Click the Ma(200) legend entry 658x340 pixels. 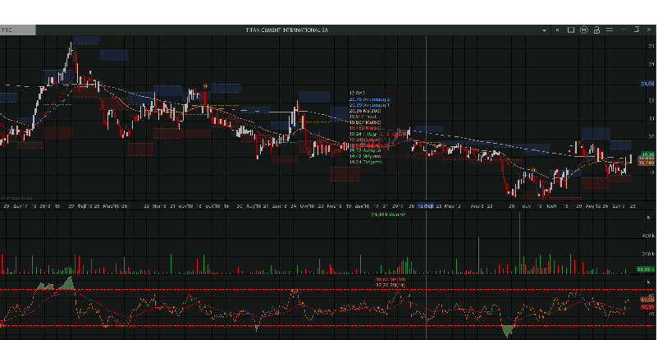click(x=365, y=111)
